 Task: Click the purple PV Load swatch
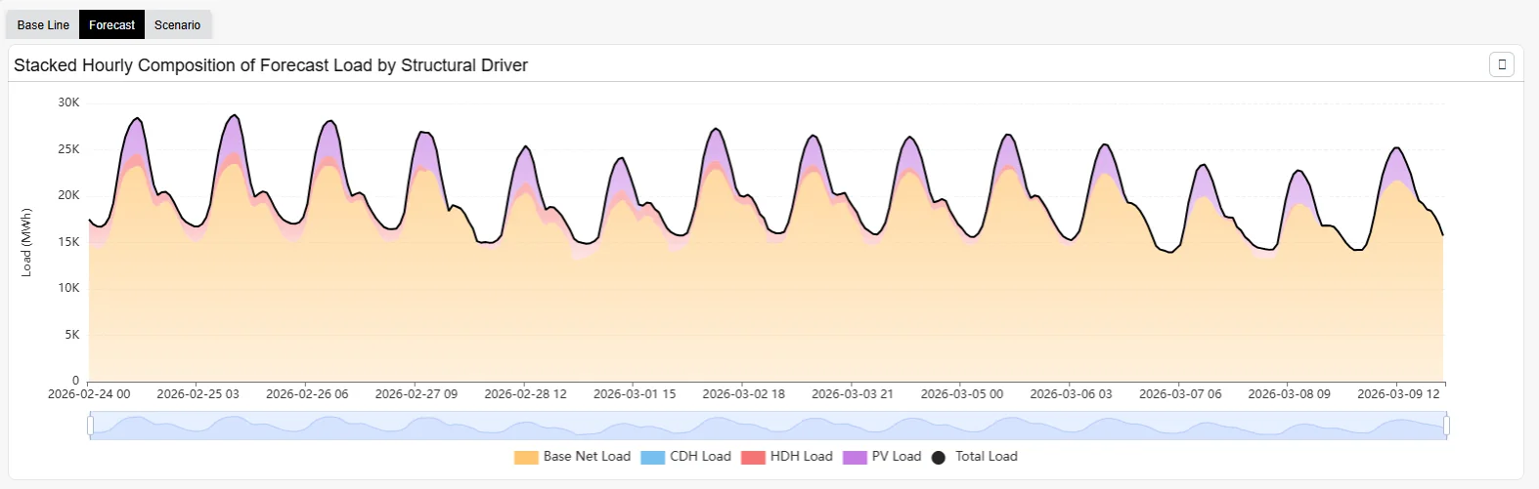856,457
